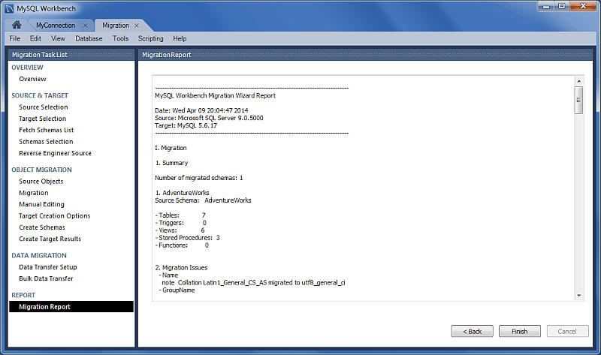The width and height of the screenshot is (601, 355).
Task: Click the report scrollbar thumb
Action: [x=578, y=100]
